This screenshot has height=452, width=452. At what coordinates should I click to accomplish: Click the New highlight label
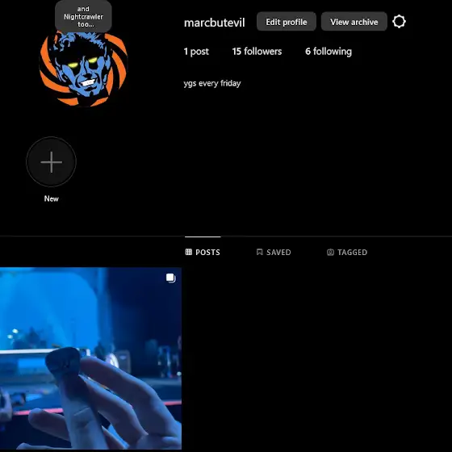point(52,199)
